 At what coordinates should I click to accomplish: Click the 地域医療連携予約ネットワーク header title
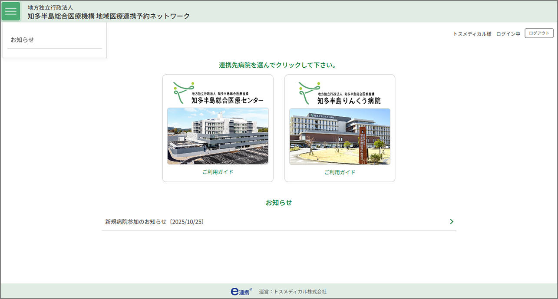point(109,16)
